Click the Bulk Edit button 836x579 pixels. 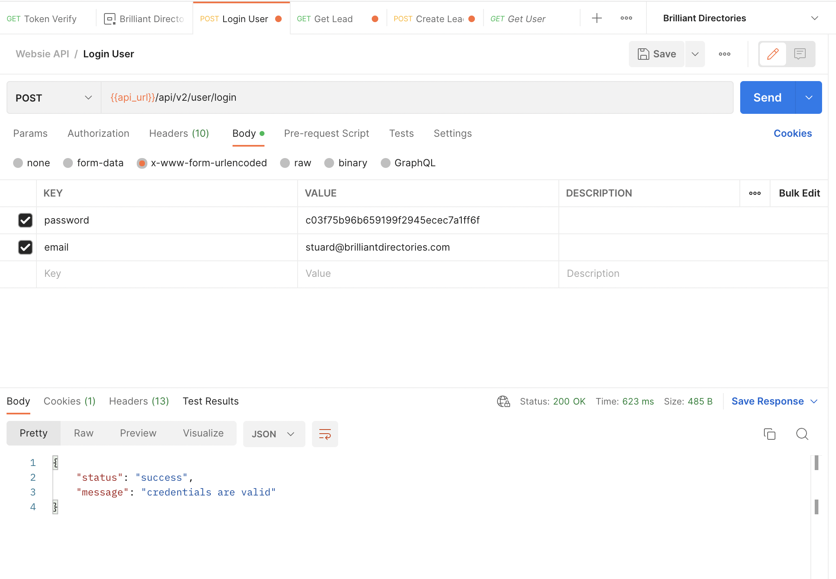coord(799,193)
